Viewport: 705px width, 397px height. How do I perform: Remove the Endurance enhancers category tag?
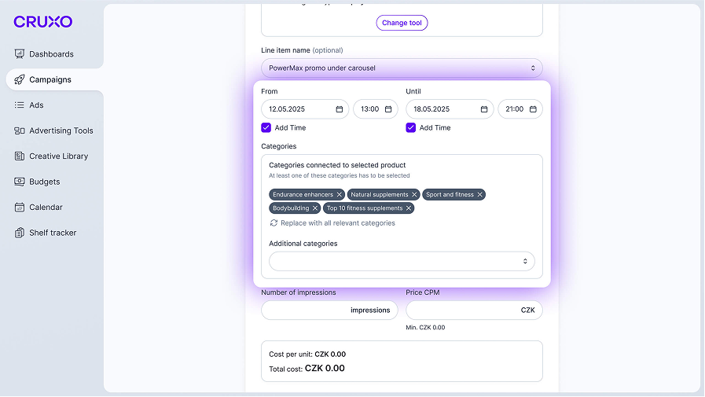340,194
